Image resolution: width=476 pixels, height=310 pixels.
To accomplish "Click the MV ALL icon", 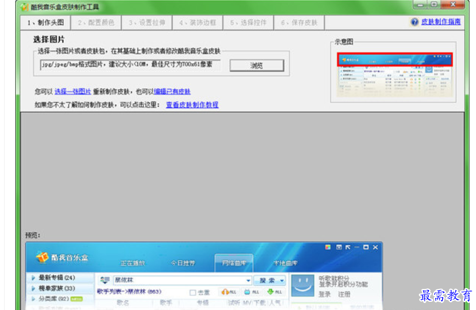I will (x=252, y=292).
